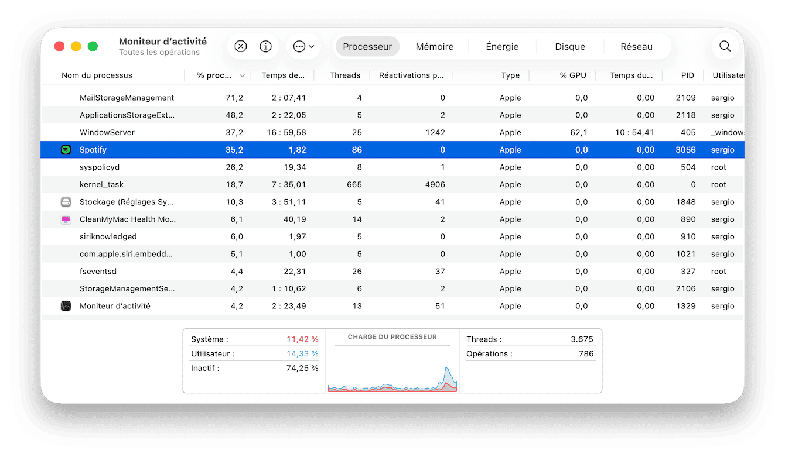Viewport: 785px width, 457px height.
Task: Click the Stockage settings disk icon
Action: pos(66,202)
